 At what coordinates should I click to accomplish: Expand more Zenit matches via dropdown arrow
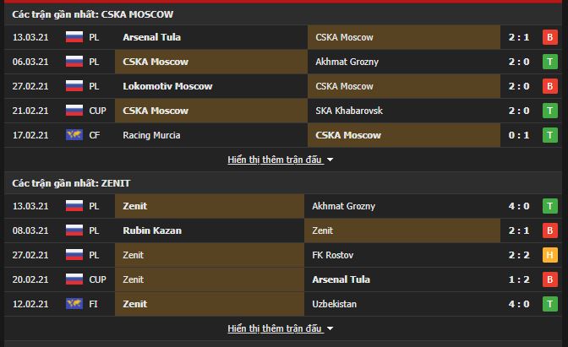coord(330,328)
